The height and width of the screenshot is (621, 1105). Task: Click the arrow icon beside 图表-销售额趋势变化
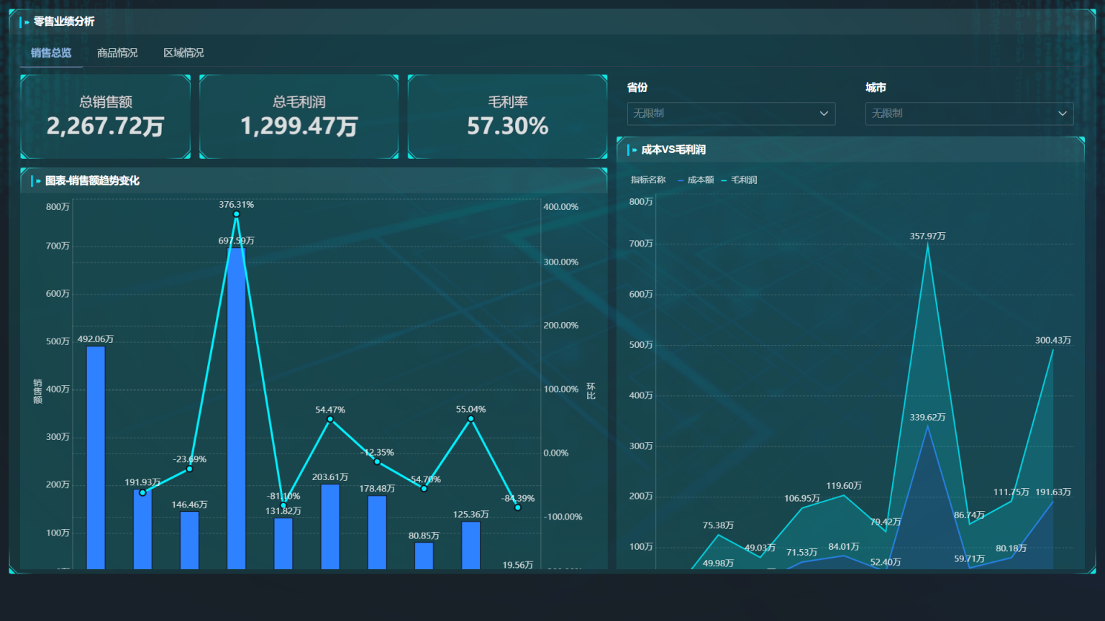tap(38, 181)
